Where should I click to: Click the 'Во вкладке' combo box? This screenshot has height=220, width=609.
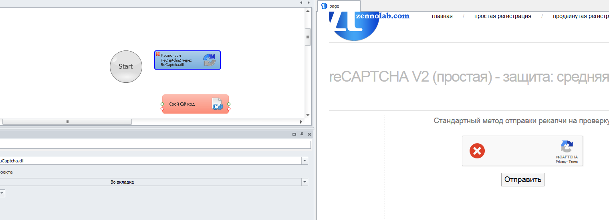click(x=154, y=182)
